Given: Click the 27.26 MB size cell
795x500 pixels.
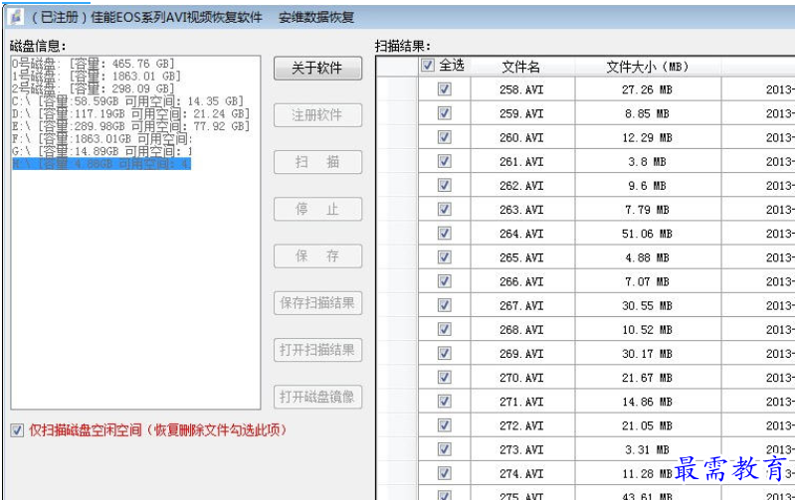Looking at the screenshot, I should [647, 89].
